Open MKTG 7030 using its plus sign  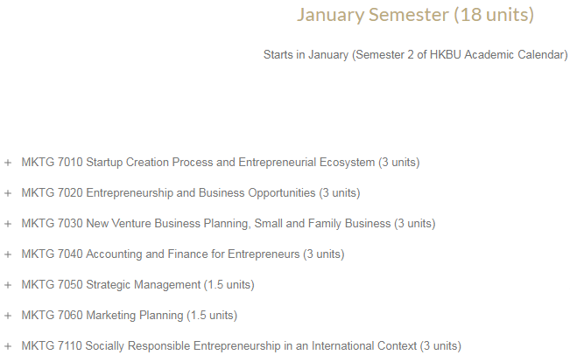pyautogui.click(x=8, y=224)
